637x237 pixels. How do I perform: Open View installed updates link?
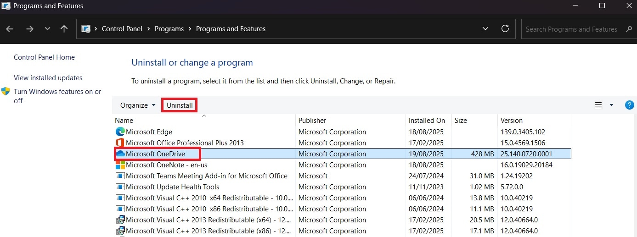(48, 78)
